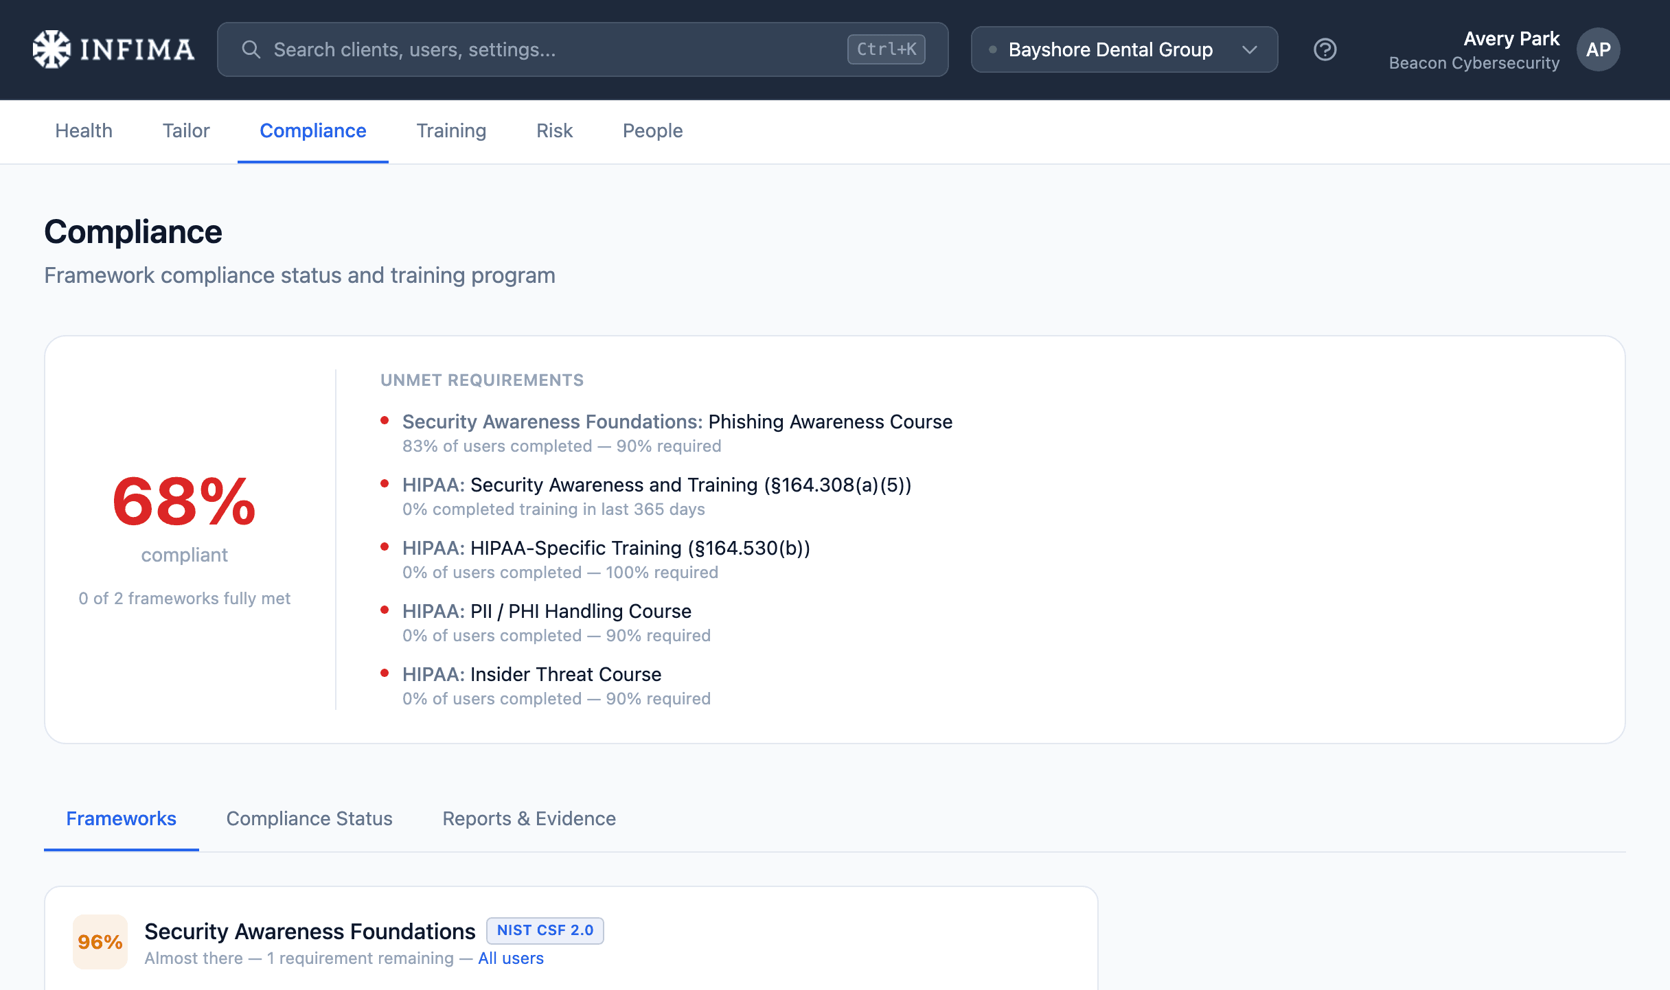Open the People tab
Screen dimensions: 1670x990
[x=652, y=130]
